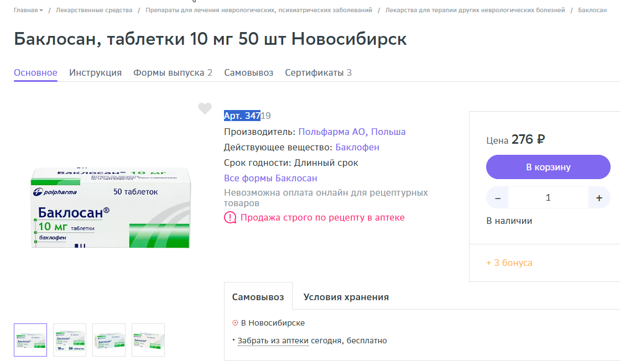
Task: Open Лекарственные средства breadcrumb link
Action: [x=94, y=11]
